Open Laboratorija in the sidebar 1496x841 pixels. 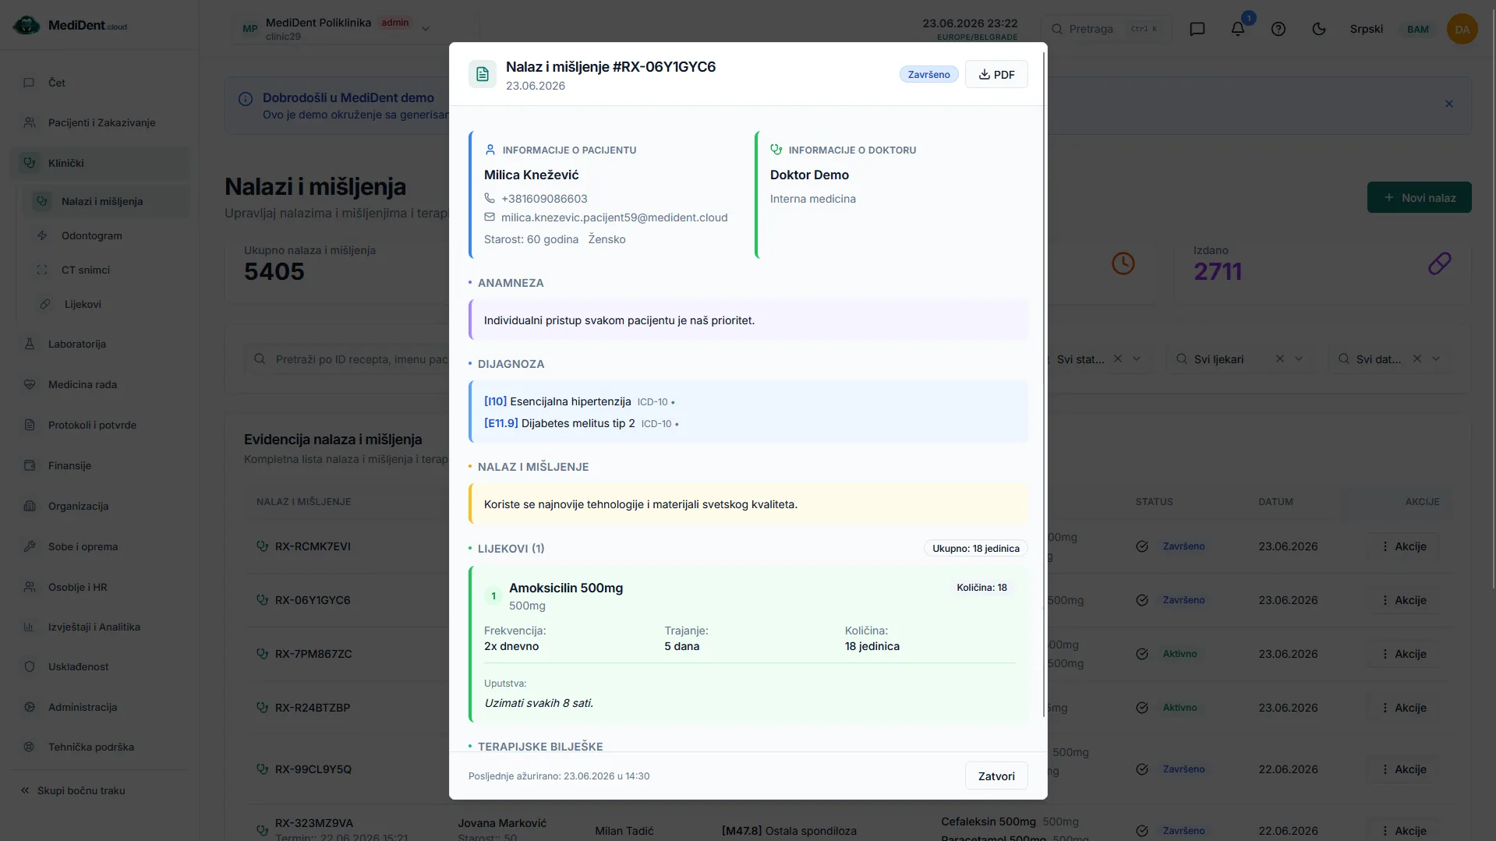pos(100,344)
